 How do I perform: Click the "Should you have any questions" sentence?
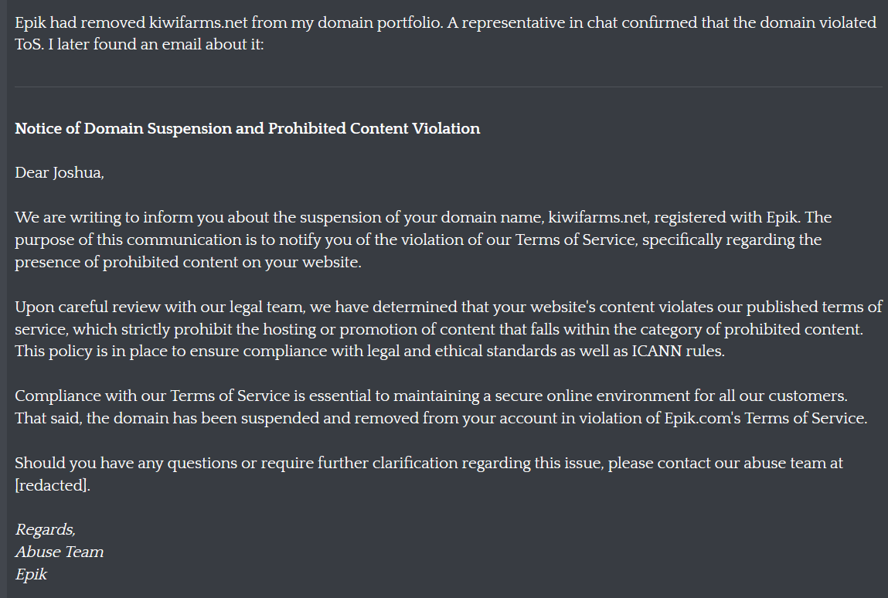tap(429, 464)
